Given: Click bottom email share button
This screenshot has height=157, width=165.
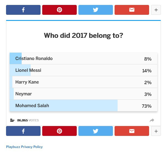Looking at the screenshot, I should click(x=132, y=131).
